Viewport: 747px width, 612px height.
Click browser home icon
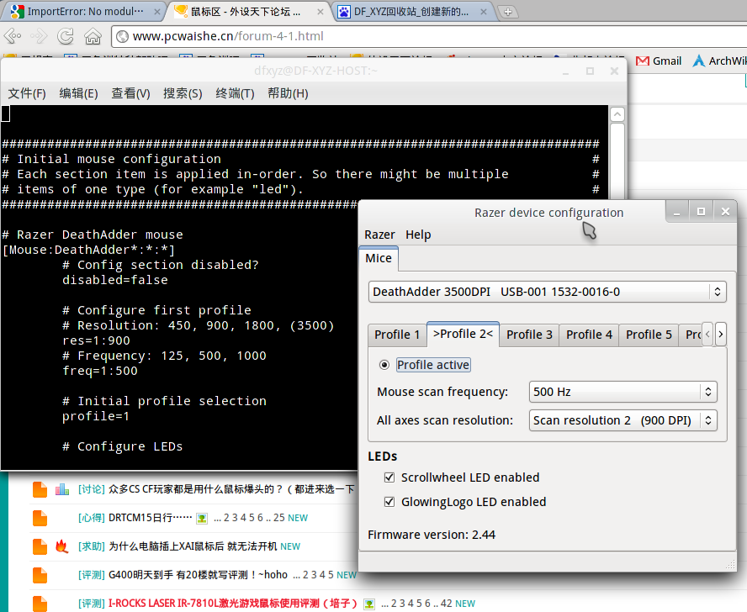coord(93,36)
